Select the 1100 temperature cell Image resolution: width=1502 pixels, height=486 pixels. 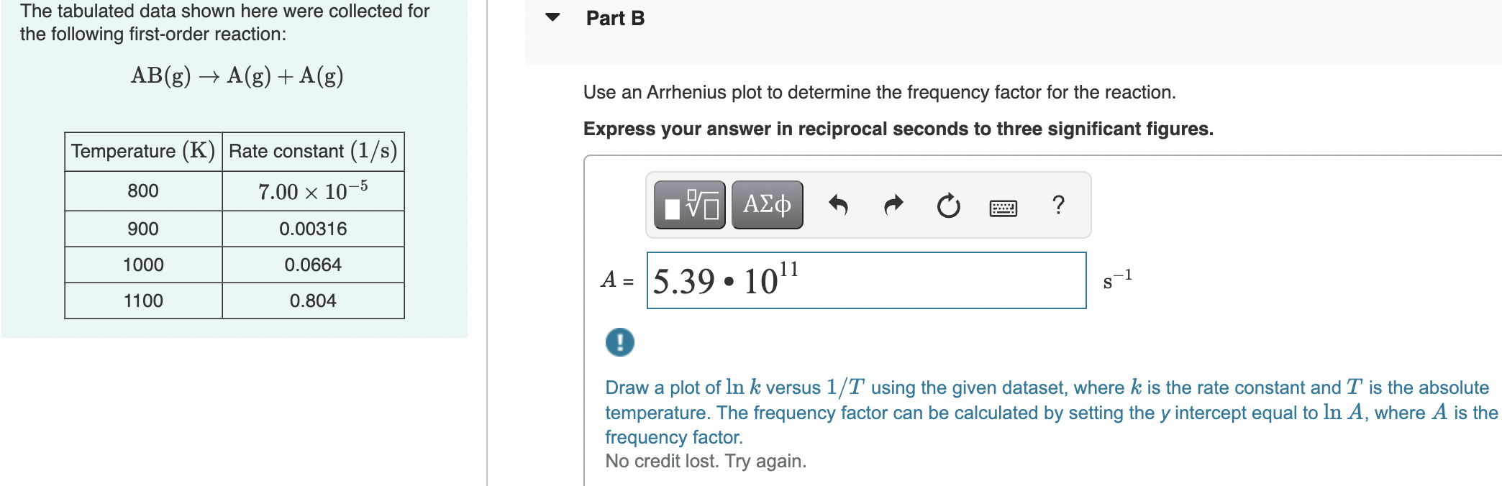(143, 301)
